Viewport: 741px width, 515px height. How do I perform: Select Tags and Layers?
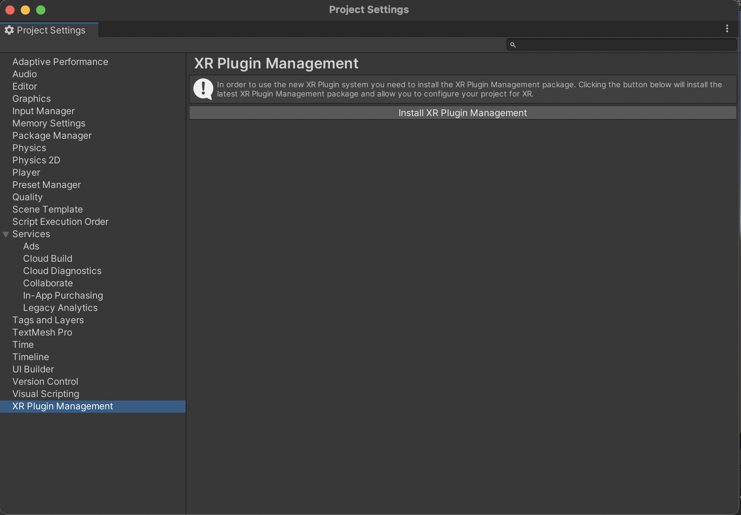pos(48,320)
